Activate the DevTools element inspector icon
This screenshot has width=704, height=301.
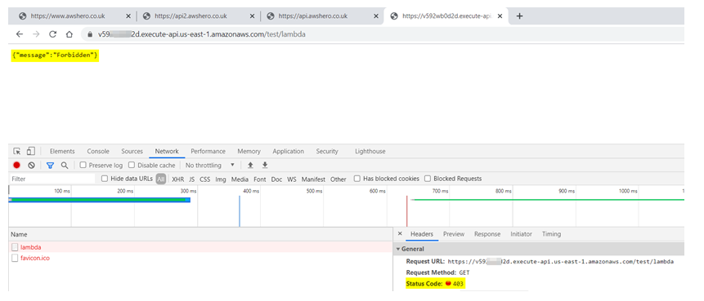[16, 152]
